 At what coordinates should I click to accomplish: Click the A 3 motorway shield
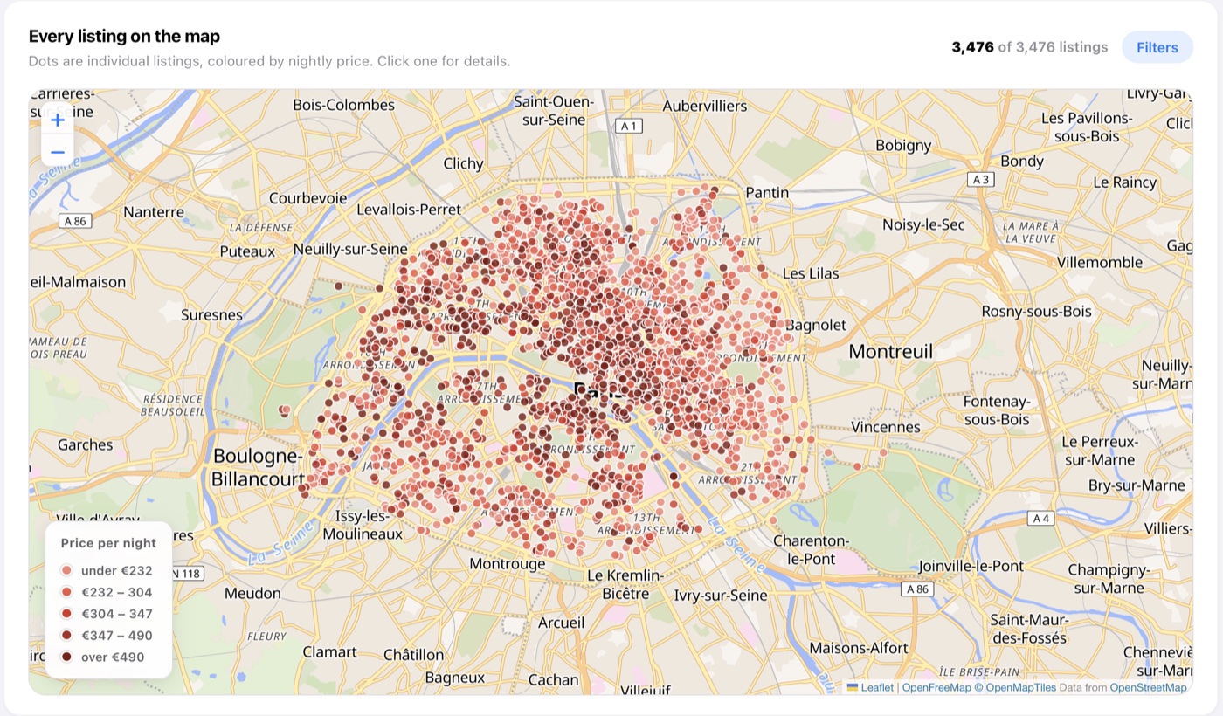(980, 179)
